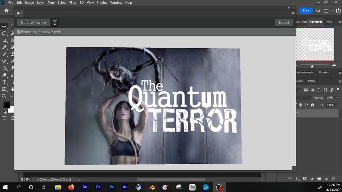
Task: Open the Filter menu
Action: coord(73,2)
